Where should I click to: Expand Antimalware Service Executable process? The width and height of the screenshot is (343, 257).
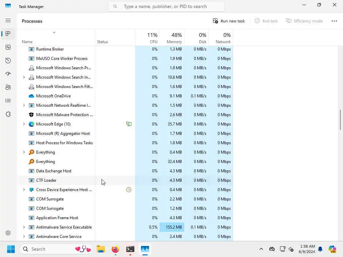pyautogui.click(x=24, y=227)
